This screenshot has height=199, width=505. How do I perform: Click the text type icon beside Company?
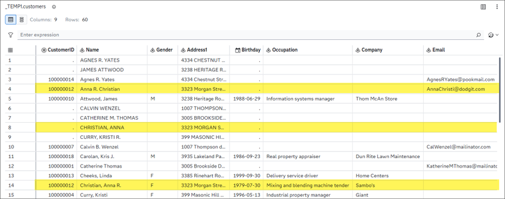(x=357, y=50)
